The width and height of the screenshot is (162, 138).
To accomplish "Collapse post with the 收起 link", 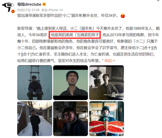I will point(108,61).
